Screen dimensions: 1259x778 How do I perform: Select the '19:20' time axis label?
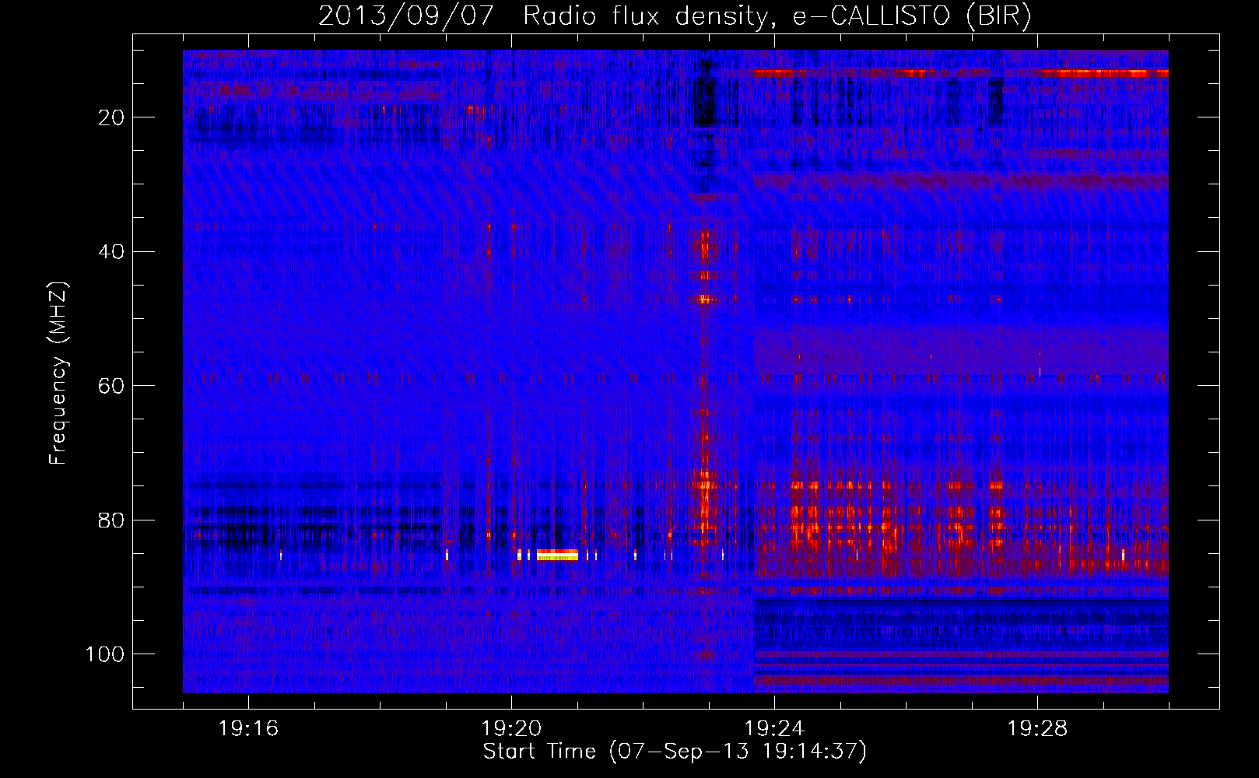coord(511,729)
